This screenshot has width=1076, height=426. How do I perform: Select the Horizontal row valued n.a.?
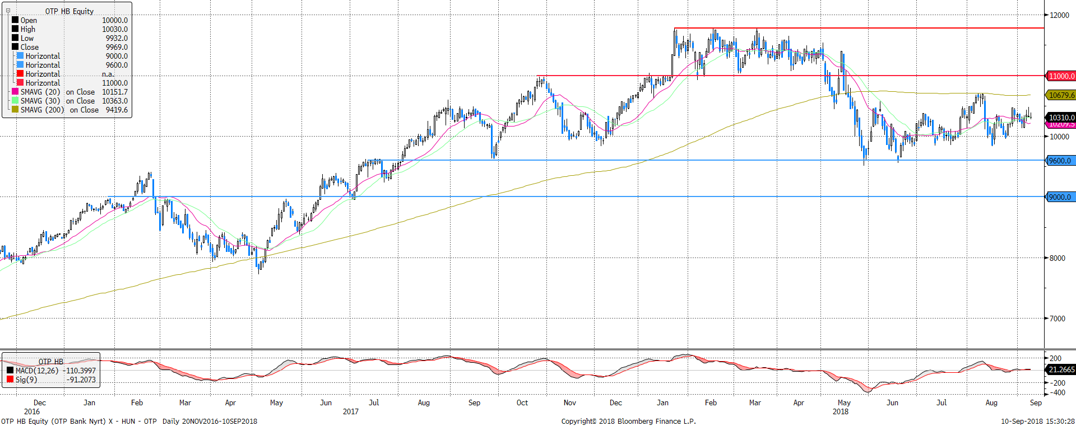pos(72,74)
